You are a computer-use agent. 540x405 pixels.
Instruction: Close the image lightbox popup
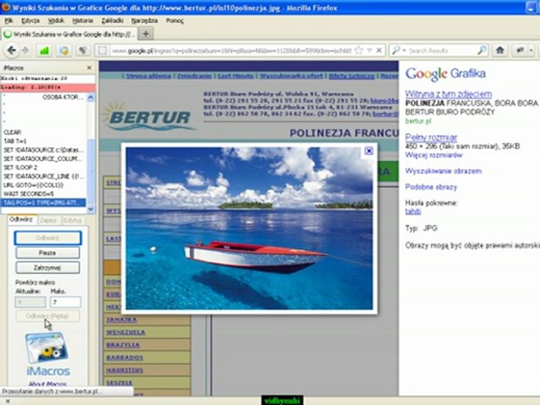coord(368,151)
